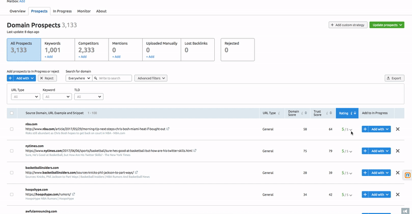
Task: Click plus icon in nytimes.com Add with button
Action: pos(365,151)
